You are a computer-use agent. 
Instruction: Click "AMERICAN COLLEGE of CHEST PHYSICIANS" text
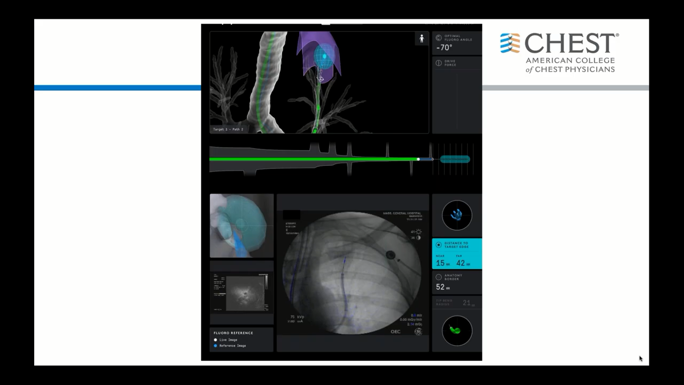(x=570, y=65)
